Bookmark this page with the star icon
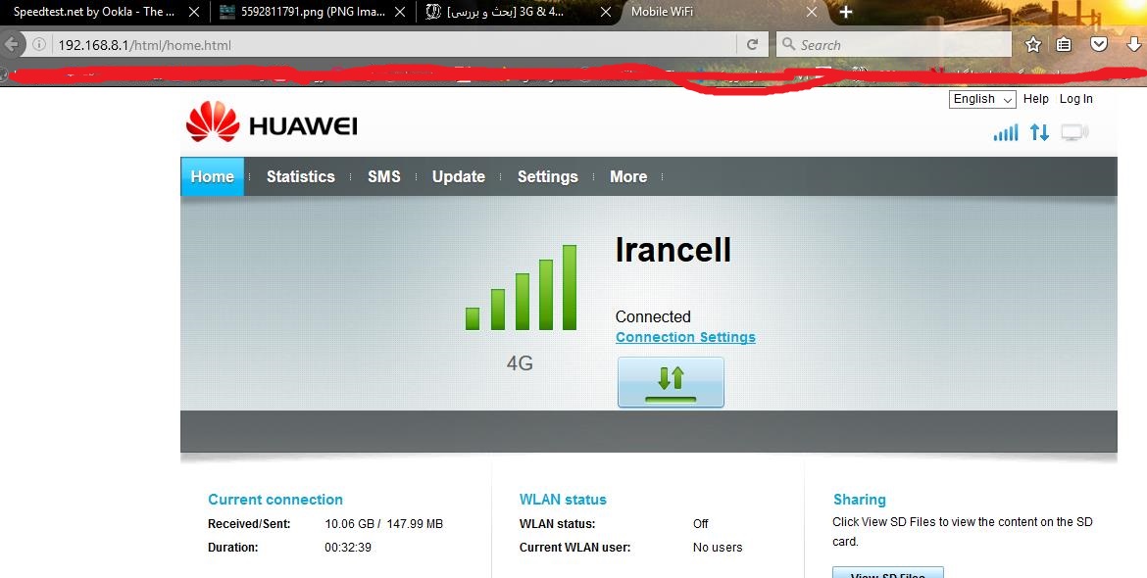 [1033, 44]
